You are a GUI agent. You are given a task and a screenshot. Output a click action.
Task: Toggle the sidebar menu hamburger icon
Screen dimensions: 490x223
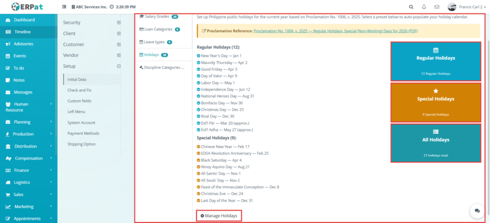tap(64, 7)
